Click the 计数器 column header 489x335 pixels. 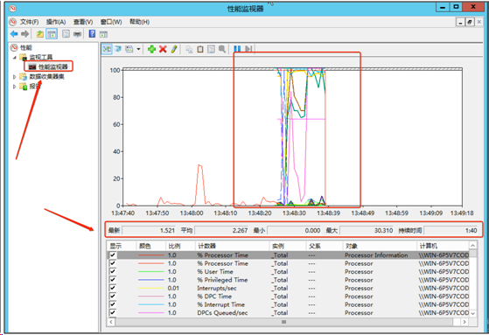[x=232, y=246]
